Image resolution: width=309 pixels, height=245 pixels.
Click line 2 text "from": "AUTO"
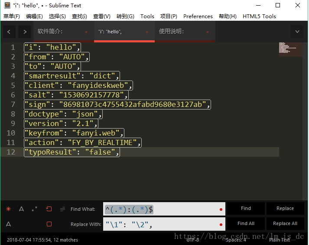pyautogui.click(x=57, y=57)
